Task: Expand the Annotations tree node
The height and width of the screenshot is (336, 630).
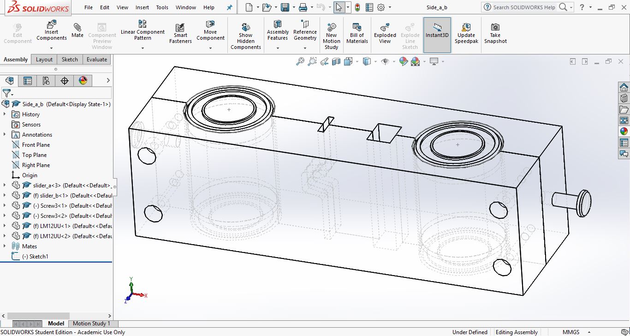Action: [x=5, y=134]
